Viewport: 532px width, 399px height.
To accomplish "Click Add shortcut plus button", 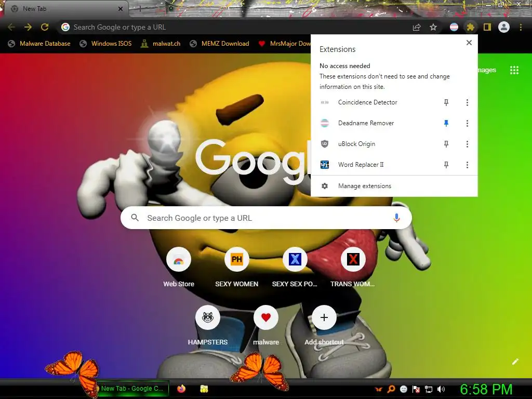I will (324, 317).
